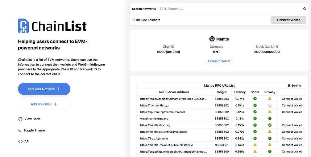The image size is (311, 157).
Task: Connect Wallet for the rpc.owlracle.info row
Action: coord(292,99)
